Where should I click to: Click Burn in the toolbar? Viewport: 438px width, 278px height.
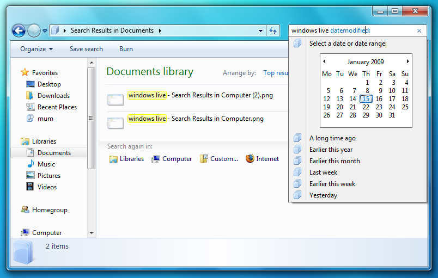point(126,49)
